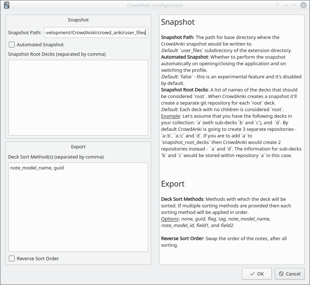Click the 'Snapshot Path:' label
Viewport: 310px width, 285px height.
pos(25,33)
